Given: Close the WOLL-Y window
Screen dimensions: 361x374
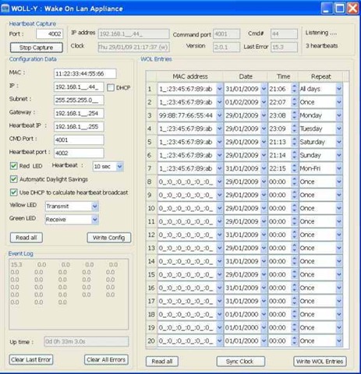Looking at the screenshot, I should pyautogui.click(x=352, y=9).
